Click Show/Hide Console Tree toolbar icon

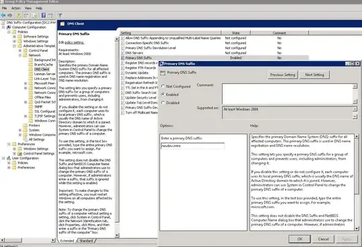tap(26, 15)
